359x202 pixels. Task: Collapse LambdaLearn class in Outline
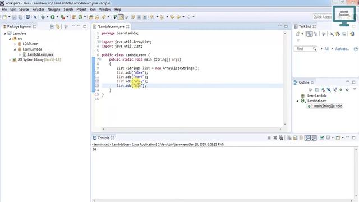[297, 101]
